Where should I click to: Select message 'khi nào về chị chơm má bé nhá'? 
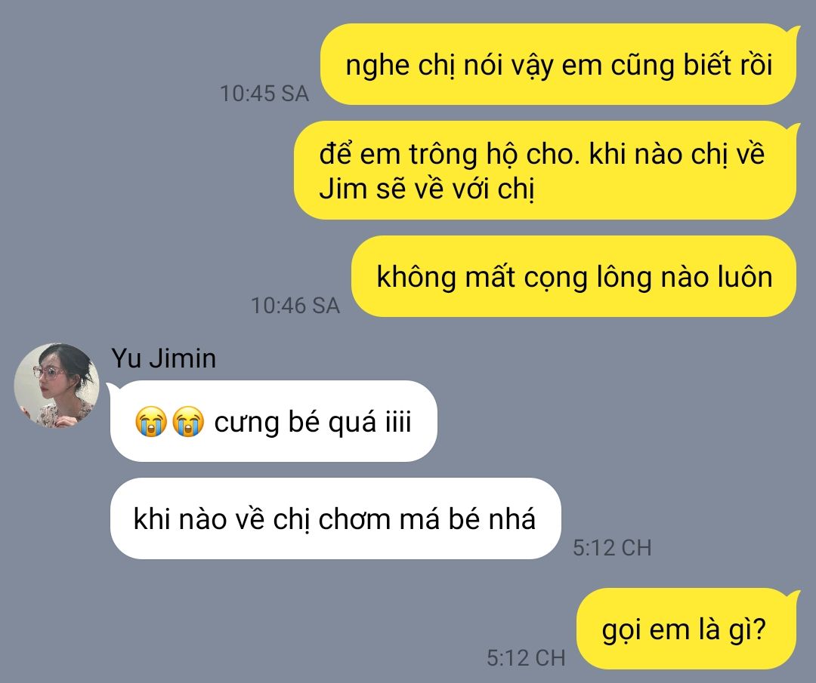(x=335, y=518)
